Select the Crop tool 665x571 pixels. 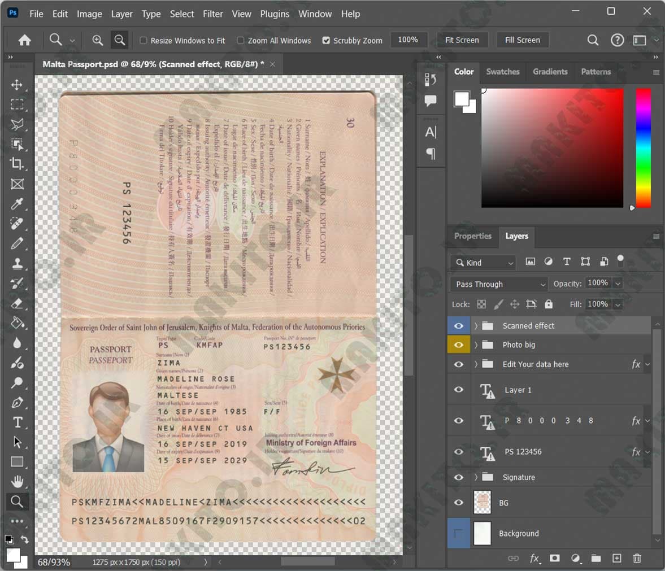[x=17, y=164]
